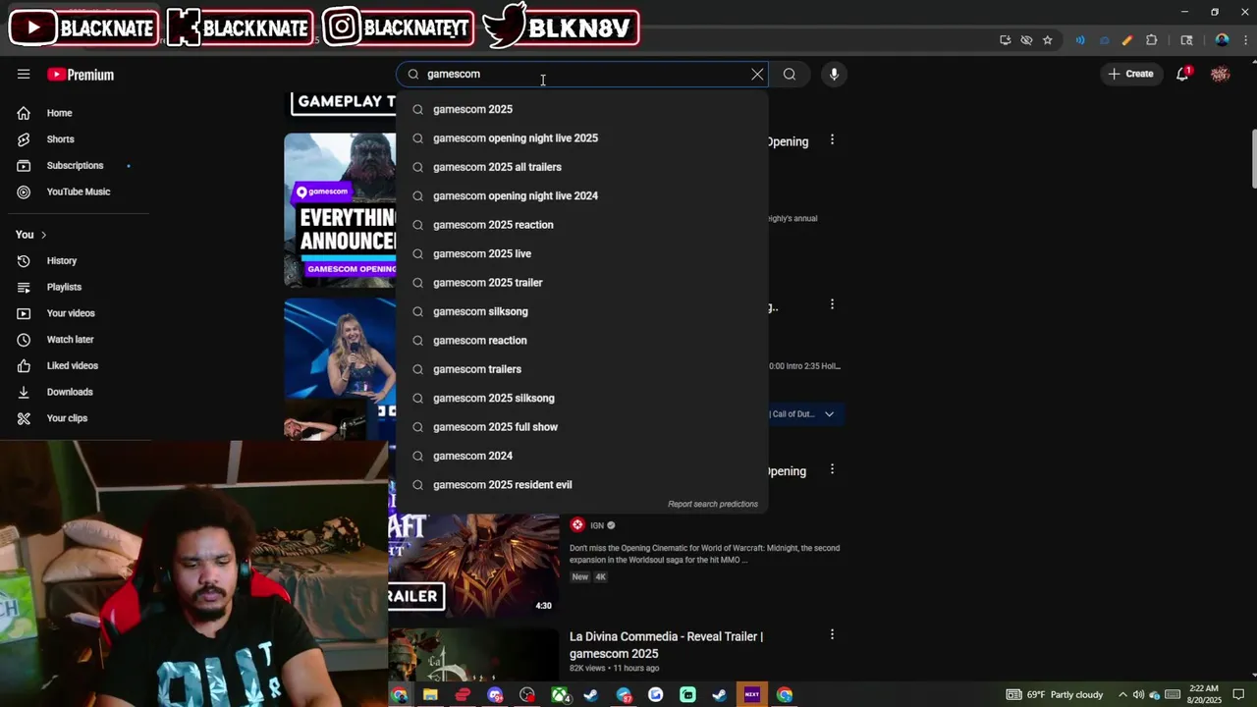This screenshot has height=707, width=1257.
Task: Click the blue sound-wave extension icon
Action: tap(1080, 40)
